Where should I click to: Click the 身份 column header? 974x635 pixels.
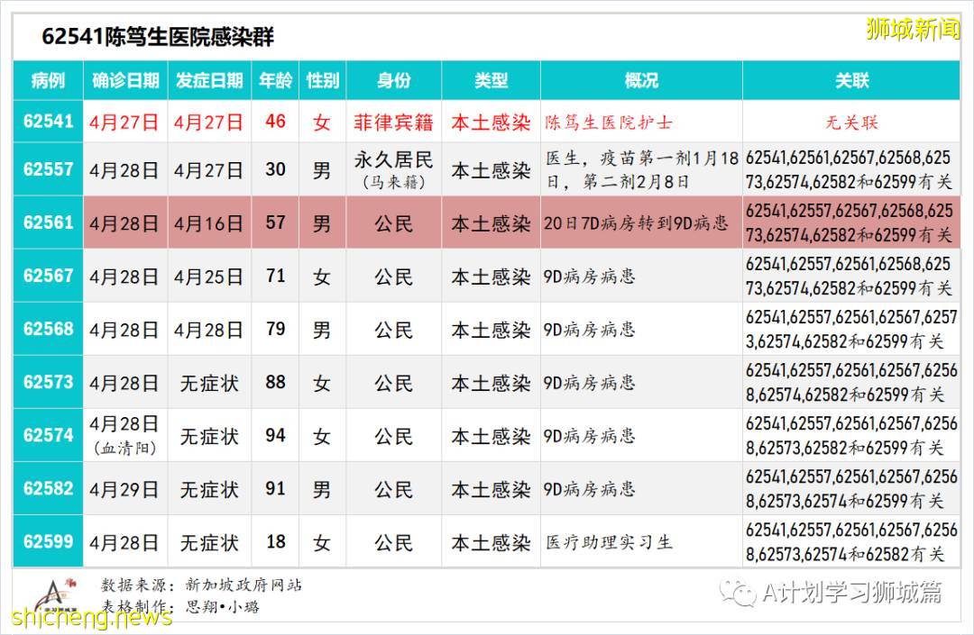[393, 80]
